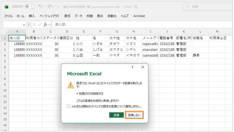This screenshot has height=132, width=234.
Task: Open the Acrobat tab
Action: [x=139, y=16]
